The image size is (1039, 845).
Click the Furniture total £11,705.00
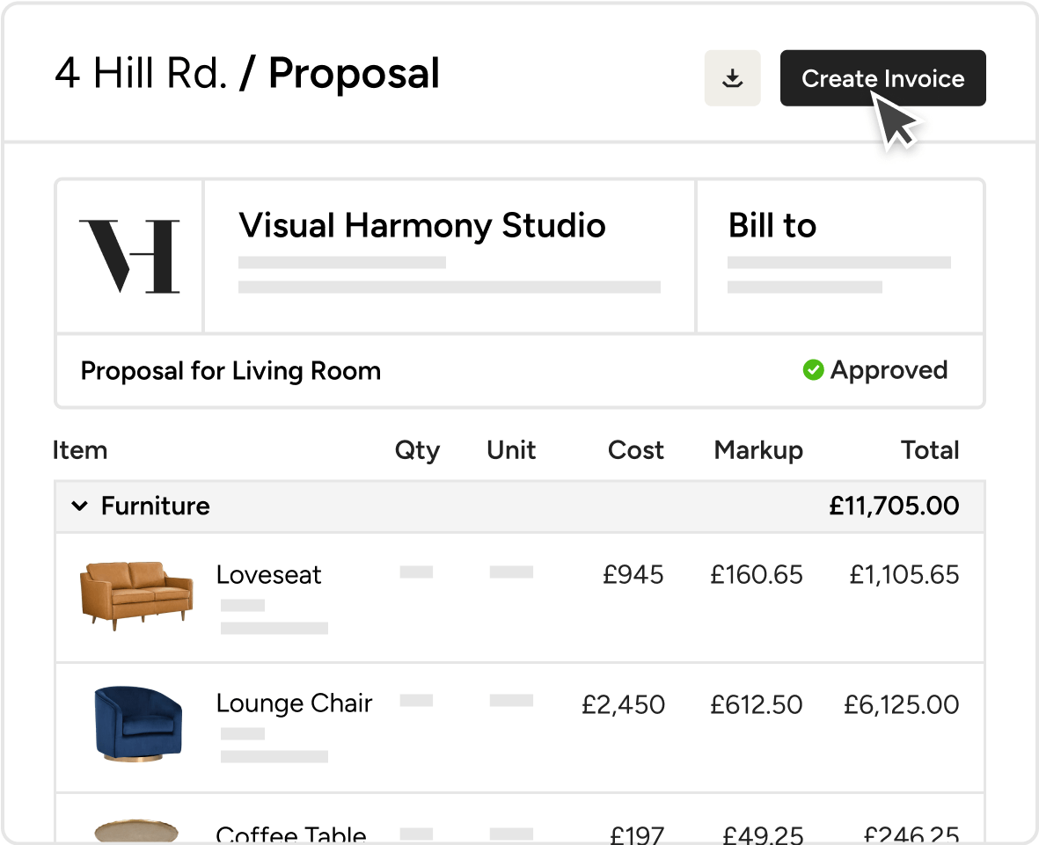[x=894, y=506]
